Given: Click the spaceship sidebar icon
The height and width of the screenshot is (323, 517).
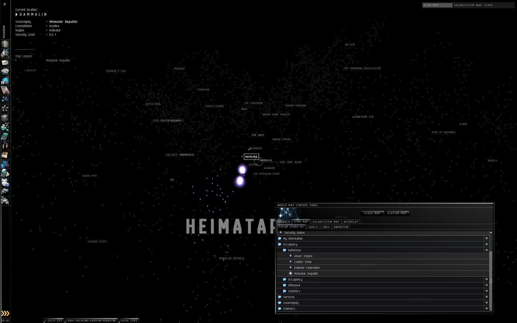Looking at the screenshot, I should coord(5,192).
